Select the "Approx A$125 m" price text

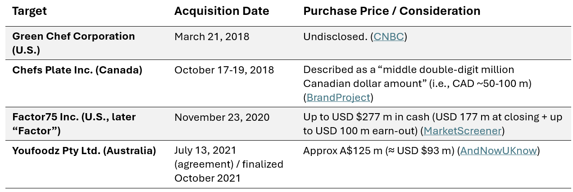point(342,151)
